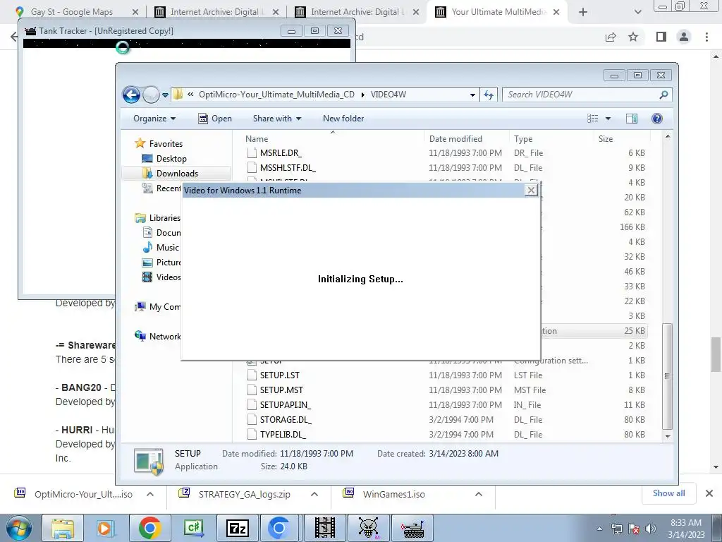722x542 pixels.
Task: Open 7-Zip from the taskbar
Action: click(238, 528)
